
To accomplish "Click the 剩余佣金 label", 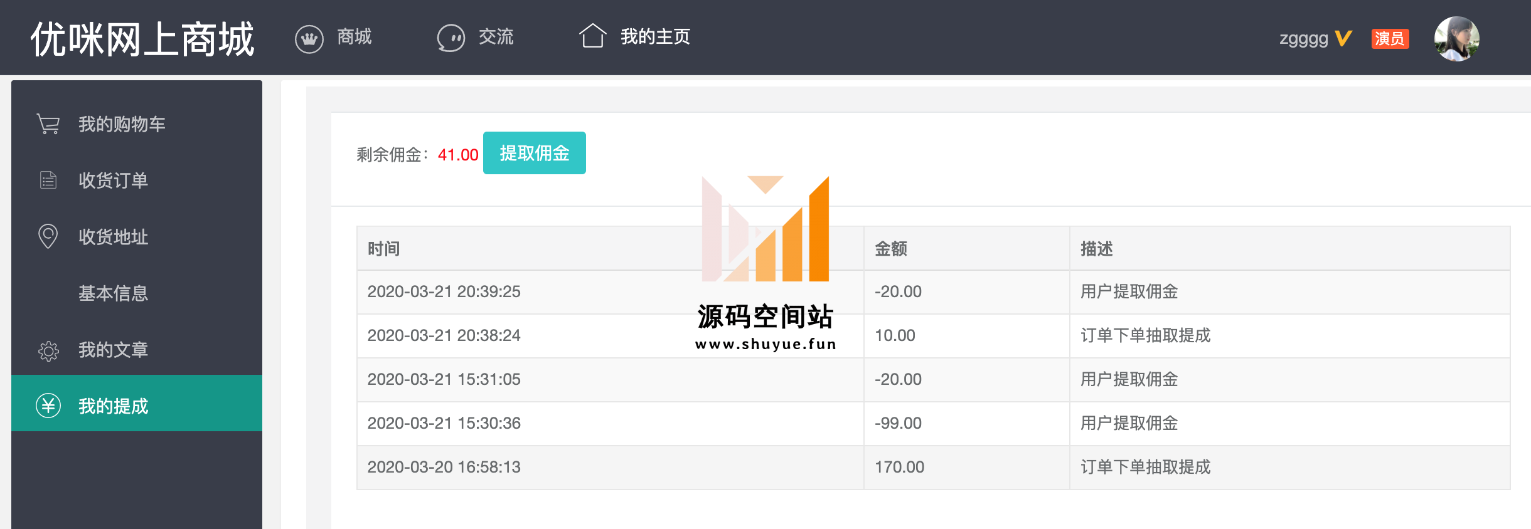I will [x=393, y=155].
